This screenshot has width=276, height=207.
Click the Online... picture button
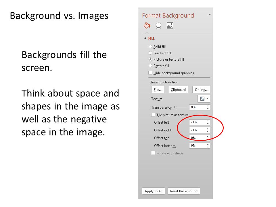pos(201,90)
